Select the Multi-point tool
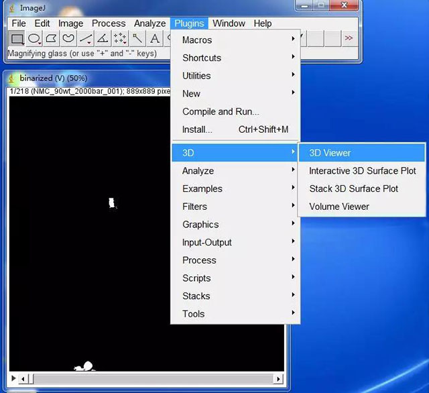429x393 pixels. point(120,39)
